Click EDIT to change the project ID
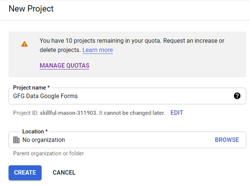The width and height of the screenshot is (250, 185). pos(177,113)
